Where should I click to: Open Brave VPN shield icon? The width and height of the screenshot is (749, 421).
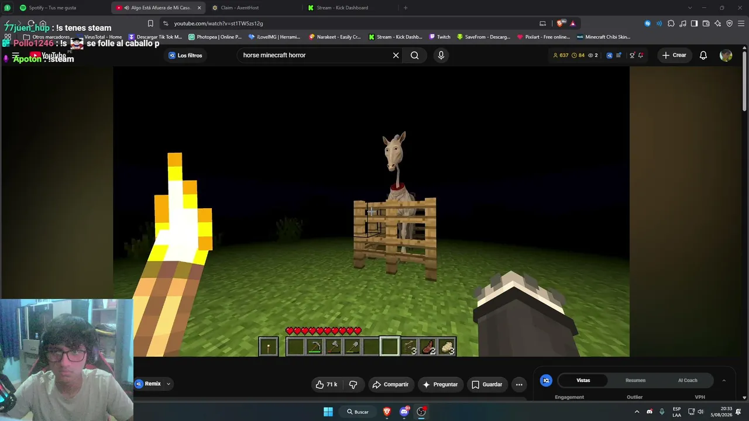(x=729, y=23)
